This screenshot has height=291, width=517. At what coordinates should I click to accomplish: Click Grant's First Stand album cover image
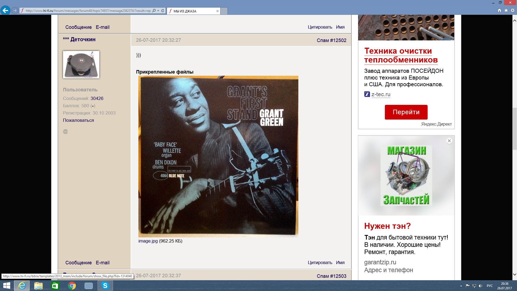click(x=218, y=156)
